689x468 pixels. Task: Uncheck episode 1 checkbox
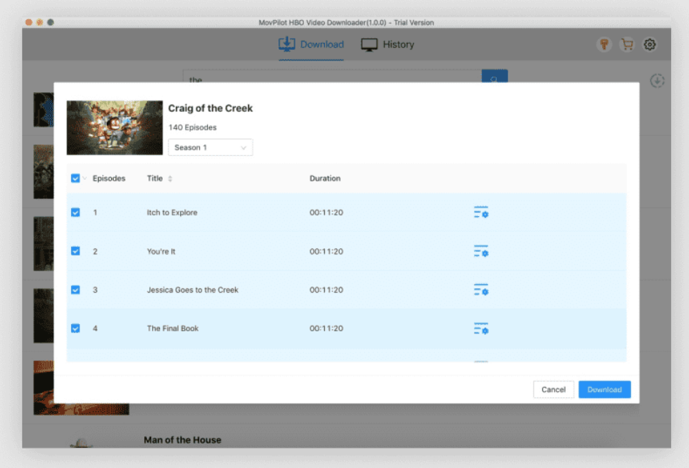click(75, 213)
